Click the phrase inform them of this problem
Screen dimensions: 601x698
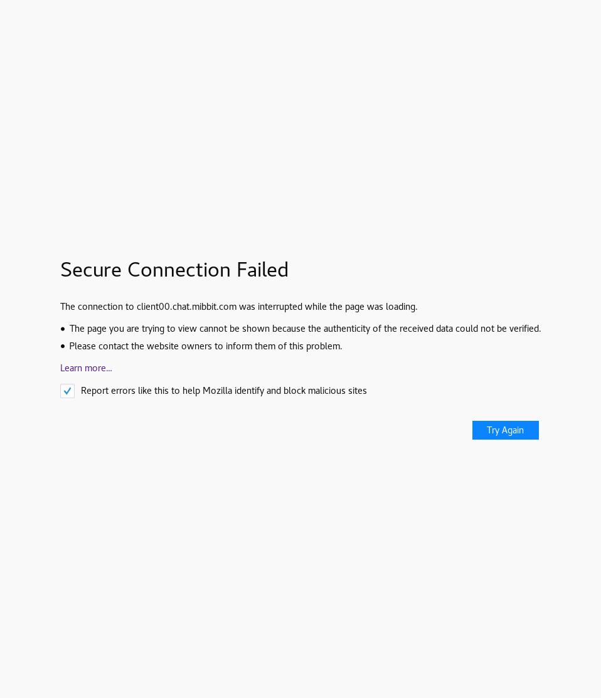pyautogui.click(x=284, y=346)
